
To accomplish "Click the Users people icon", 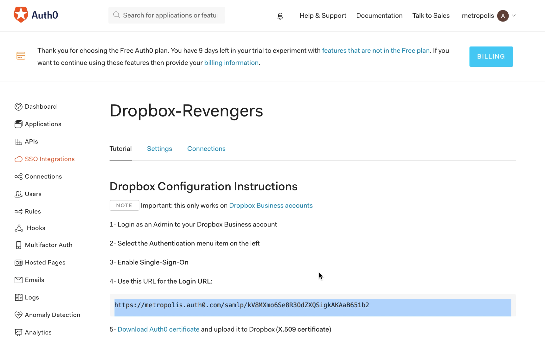I will click(18, 194).
